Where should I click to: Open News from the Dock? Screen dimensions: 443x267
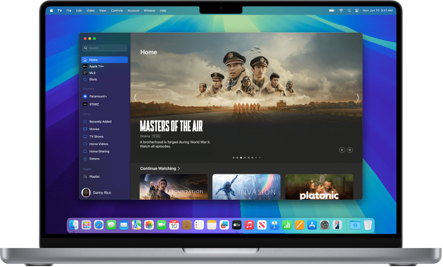point(262,225)
